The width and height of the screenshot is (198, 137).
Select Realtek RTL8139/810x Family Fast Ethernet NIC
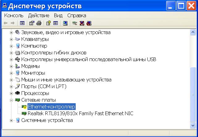(80, 114)
